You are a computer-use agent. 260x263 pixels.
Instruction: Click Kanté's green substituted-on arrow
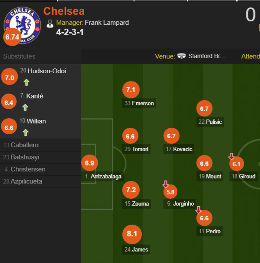pyautogui.click(x=25, y=107)
